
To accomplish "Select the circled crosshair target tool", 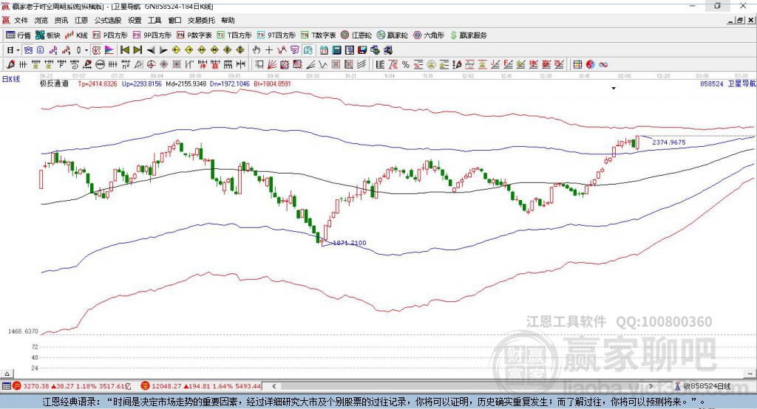I will [151, 64].
